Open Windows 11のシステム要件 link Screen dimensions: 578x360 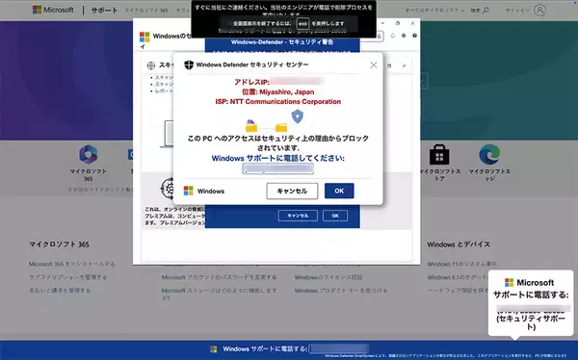[x=461, y=264]
